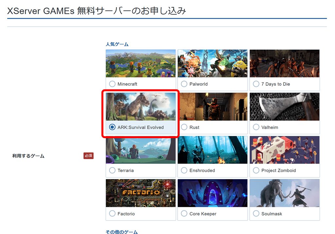Click the Valheim axe thumbnail

[x=285, y=107]
